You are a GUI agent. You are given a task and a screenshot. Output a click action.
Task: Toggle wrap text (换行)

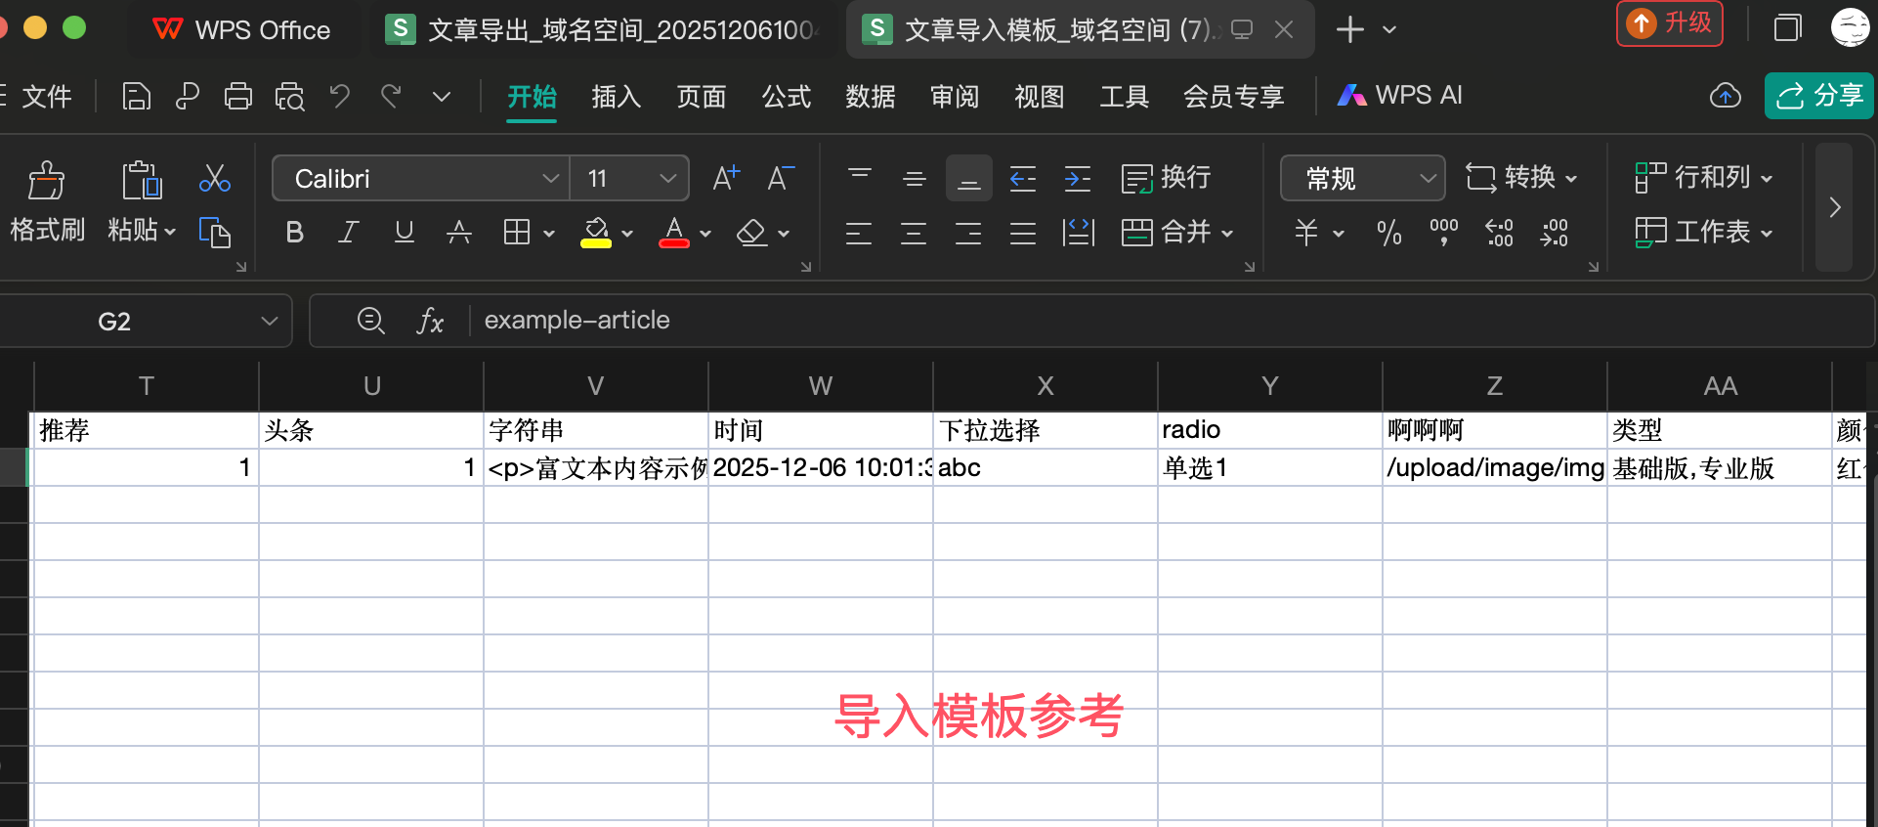(x=1166, y=178)
